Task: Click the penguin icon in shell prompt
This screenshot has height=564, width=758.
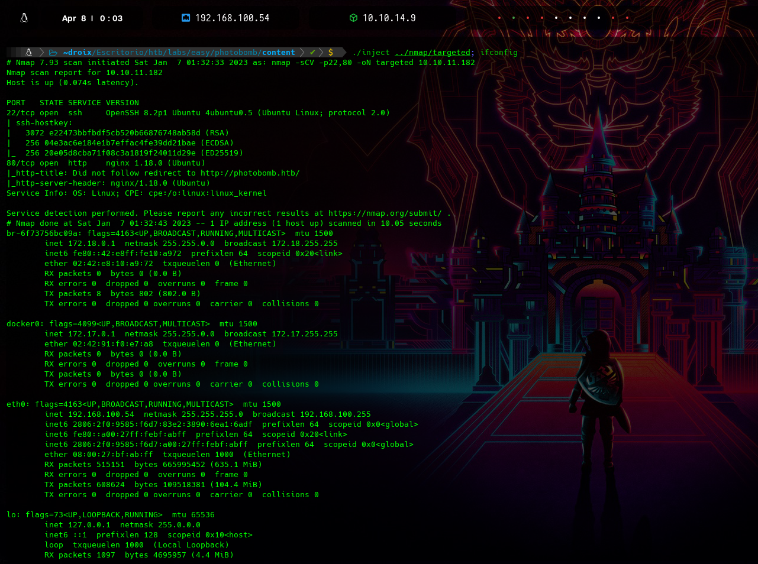Action: [28, 53]
